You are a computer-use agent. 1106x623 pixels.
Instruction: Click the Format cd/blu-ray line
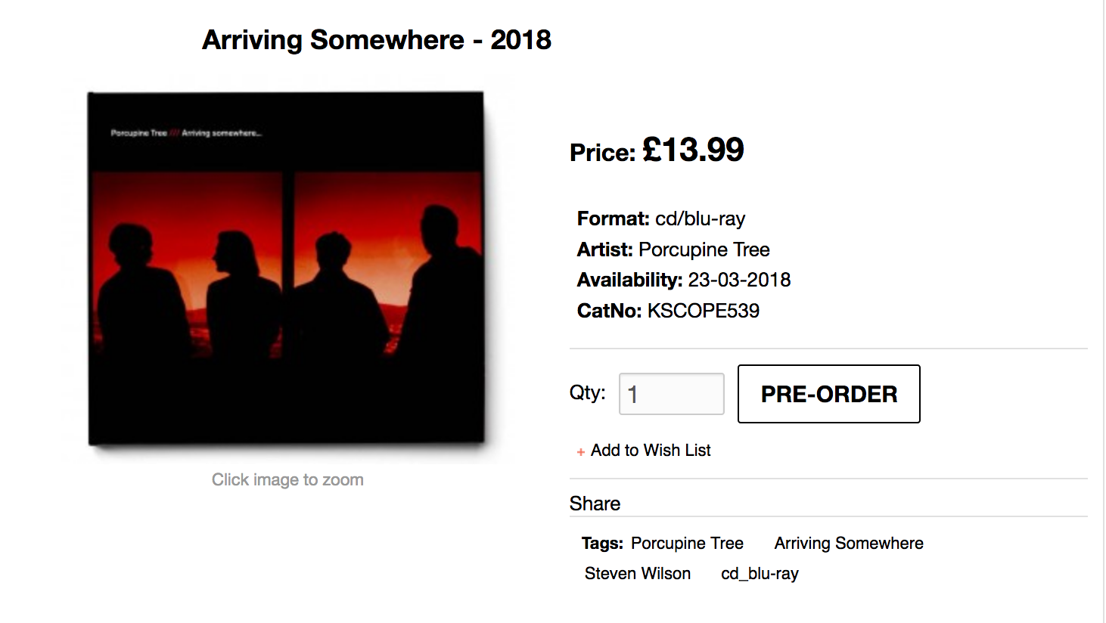tap(661, 219)
